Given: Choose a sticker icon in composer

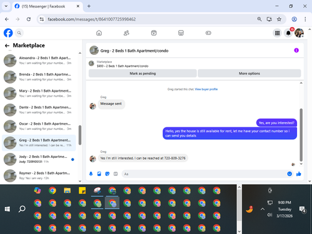Looking at the screenshot, I should click(107, 174).
